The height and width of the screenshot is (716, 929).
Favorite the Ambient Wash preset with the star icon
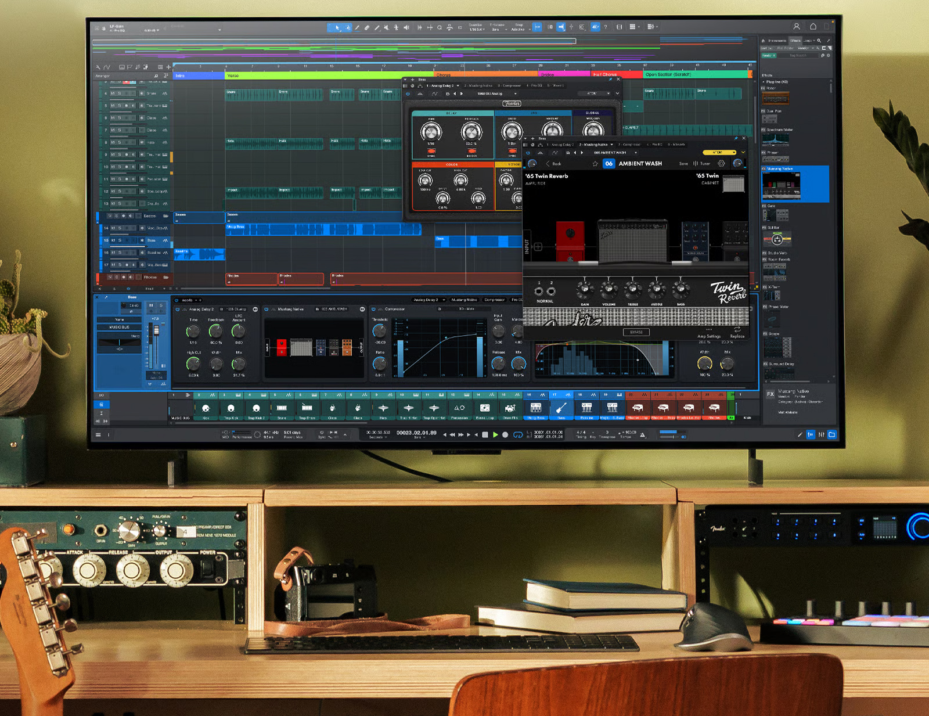click(x=595, y=164)
